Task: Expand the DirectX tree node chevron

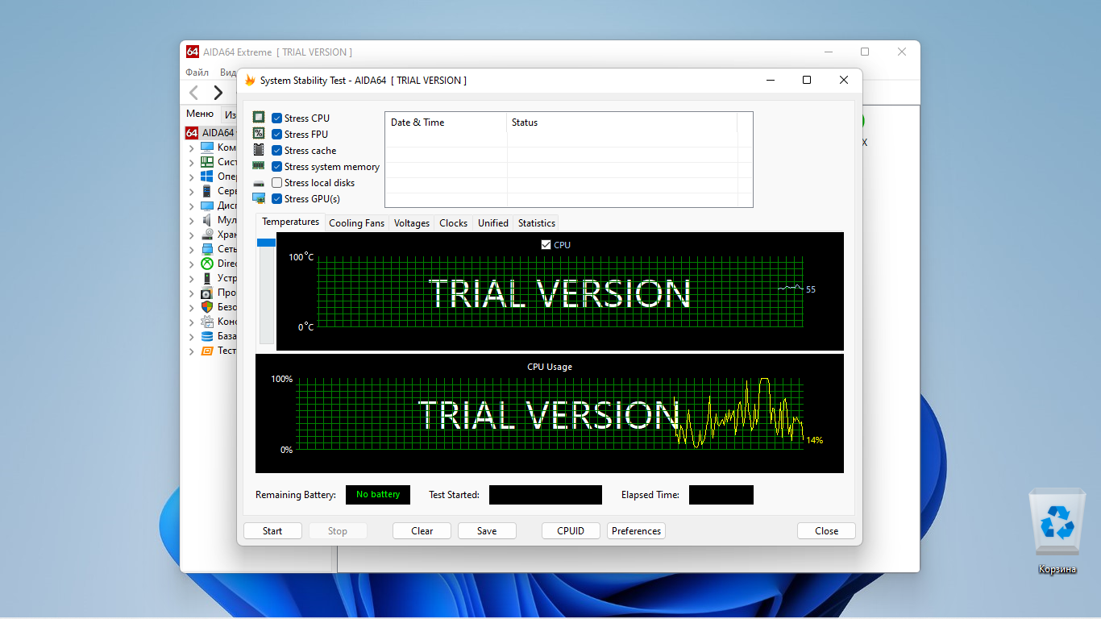Action: (x=191, y=264)
